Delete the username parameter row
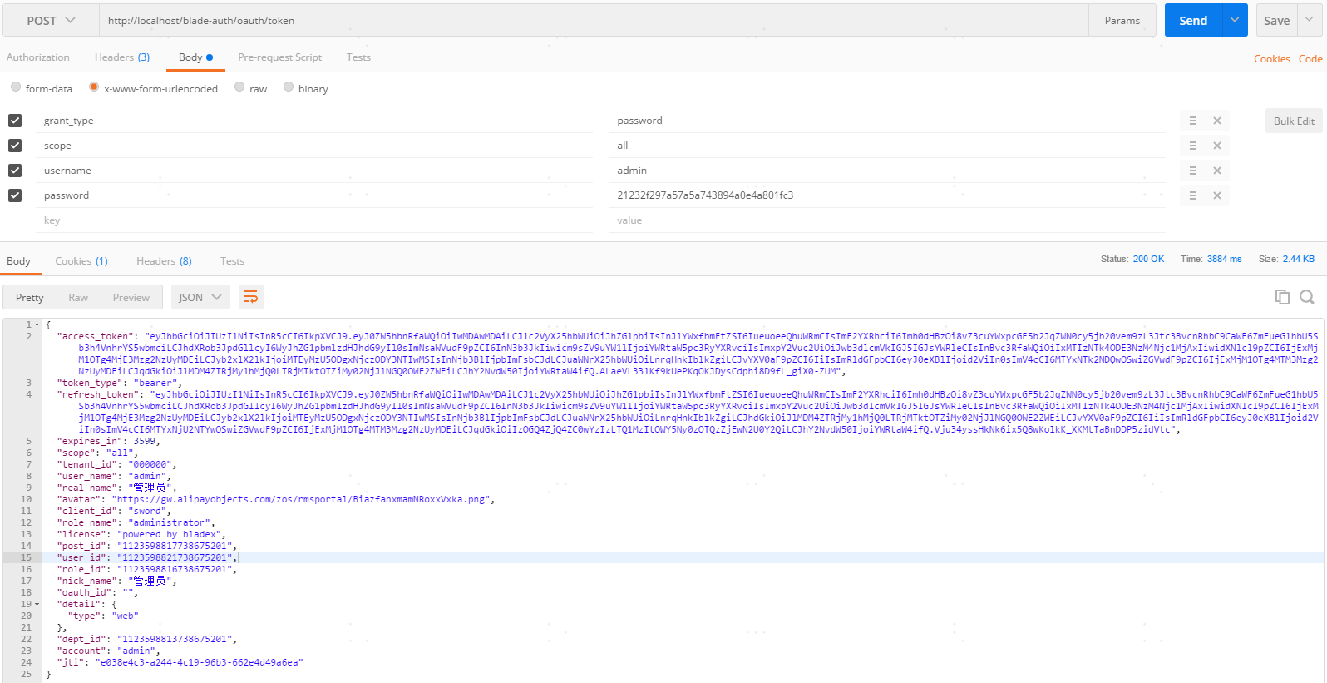Image resolution: width=1327 pixels, height=683 pixels. (1216, 171)
